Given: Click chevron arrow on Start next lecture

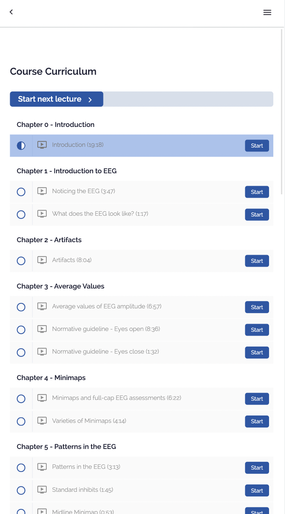Looking at the screenshot, I should tap(90, 100).
